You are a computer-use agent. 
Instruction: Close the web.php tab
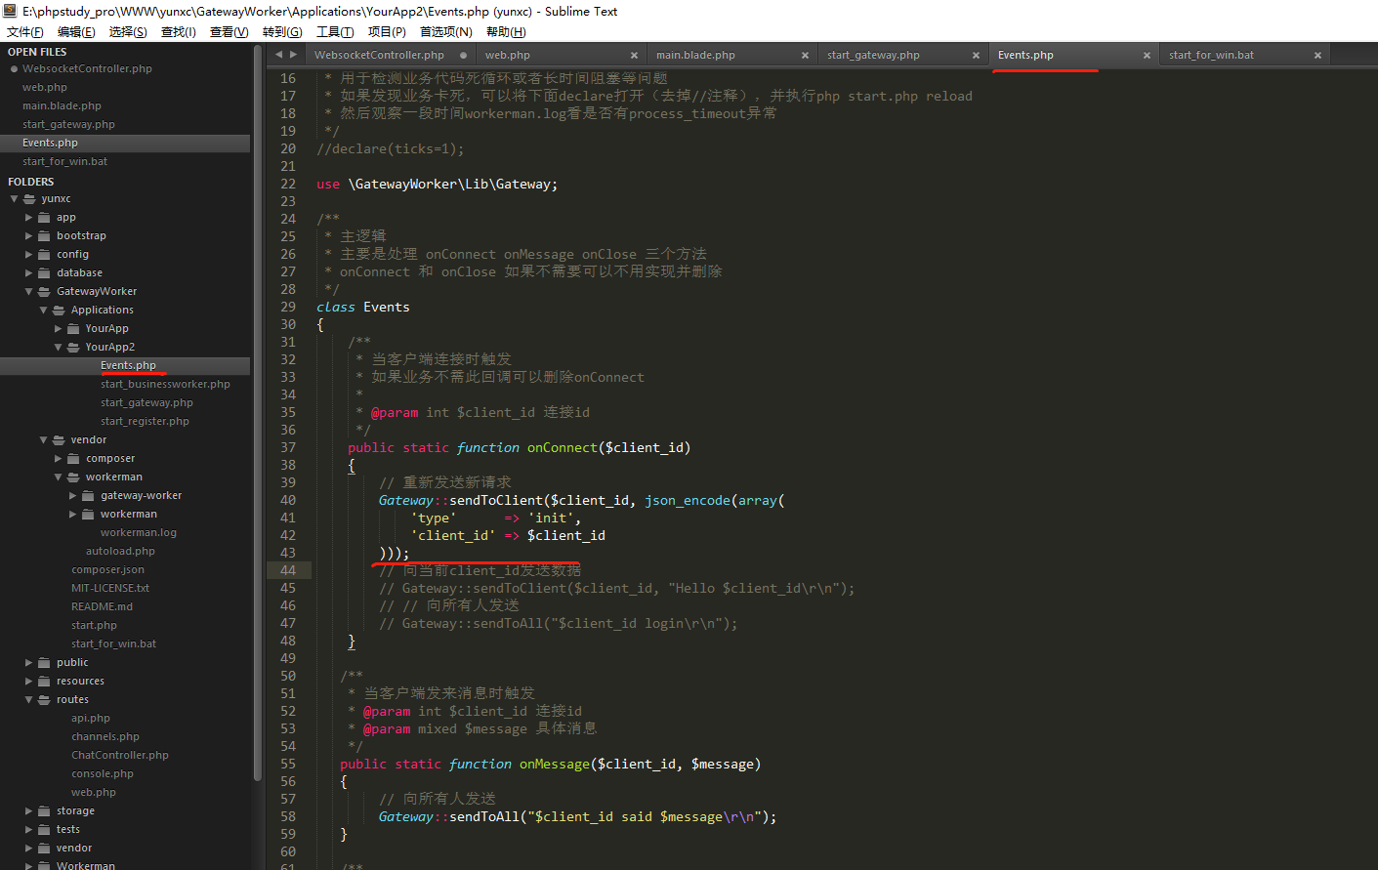[x=634, y=56]
